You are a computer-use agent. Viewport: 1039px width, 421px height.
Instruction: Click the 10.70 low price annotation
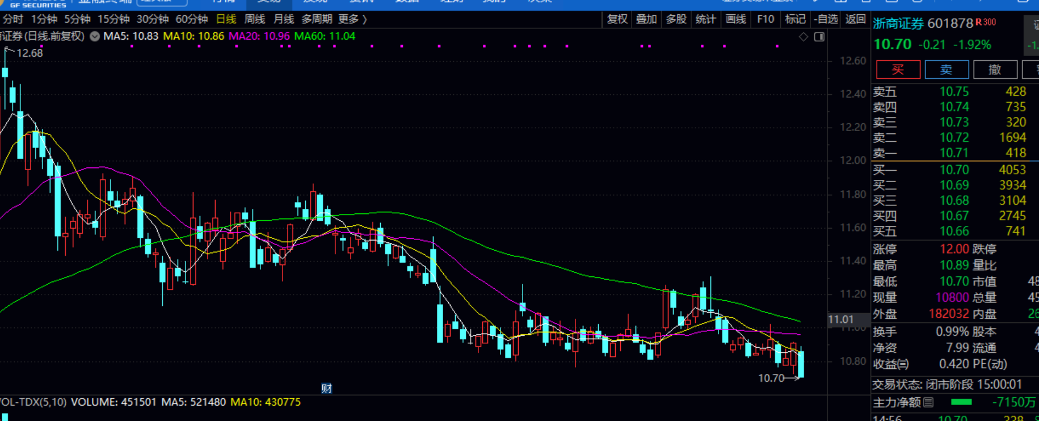click(x=771, y=378)
